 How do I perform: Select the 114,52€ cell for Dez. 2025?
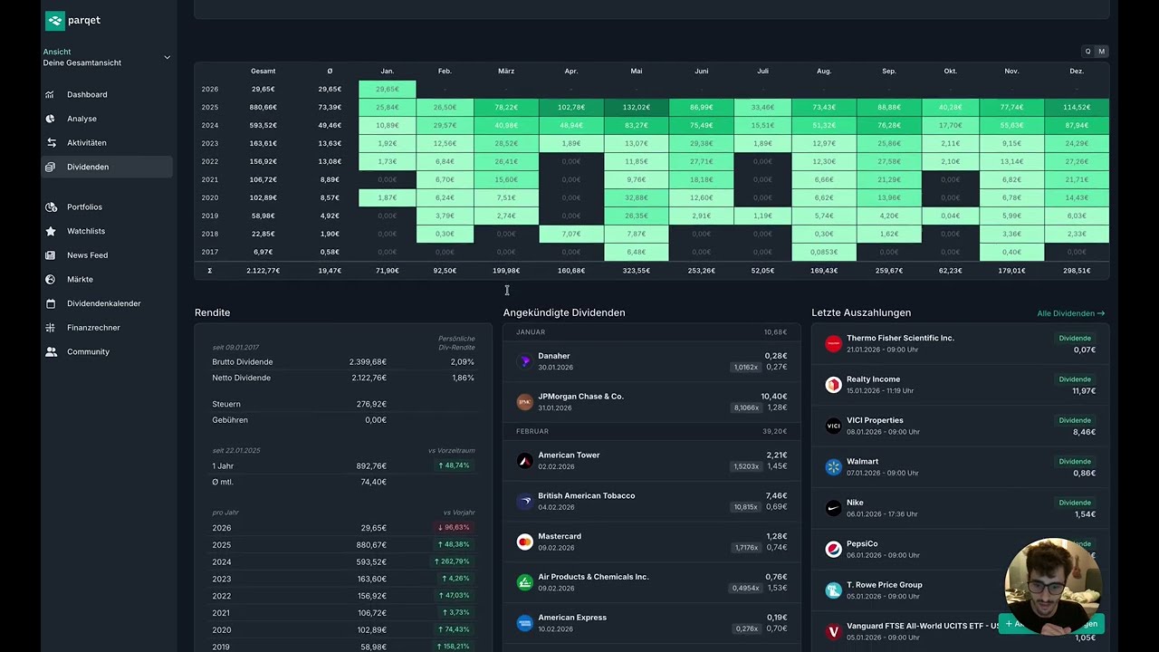coord(1077,107)
